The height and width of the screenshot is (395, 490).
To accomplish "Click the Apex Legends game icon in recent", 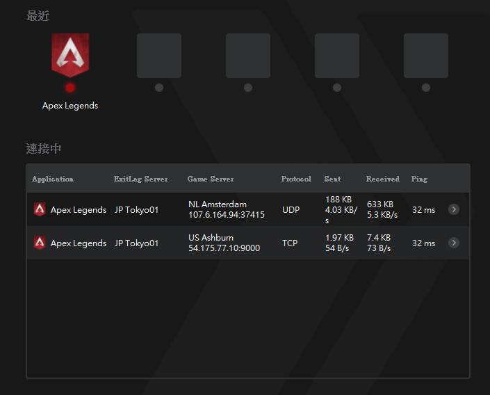I will (x=70, y=55).
